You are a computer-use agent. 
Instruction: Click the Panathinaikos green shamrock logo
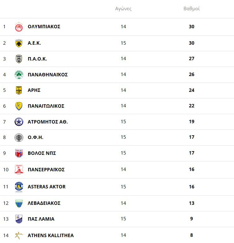pyautogui.click(x=19, y=75)
